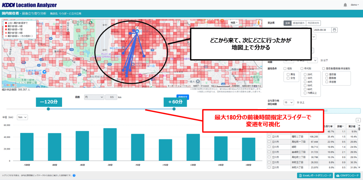Select the 全体 visitor tab
363x180 pixels.
click(287, 23)
